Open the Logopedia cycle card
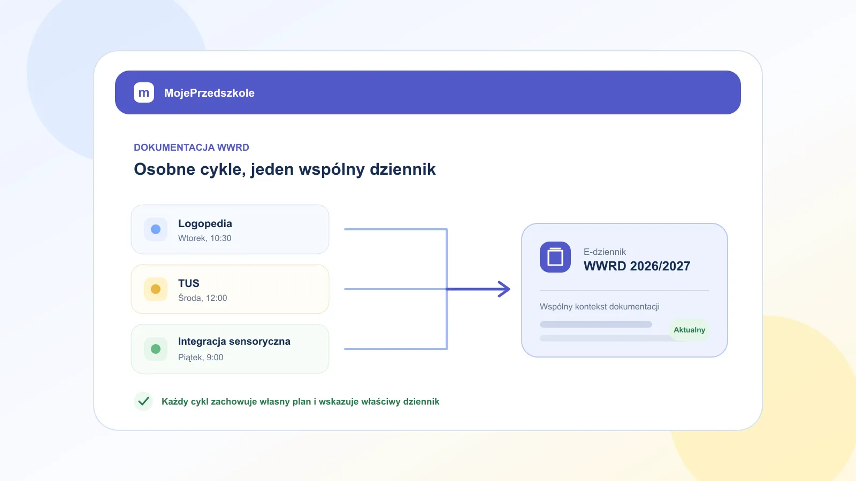 click(230, 229)
